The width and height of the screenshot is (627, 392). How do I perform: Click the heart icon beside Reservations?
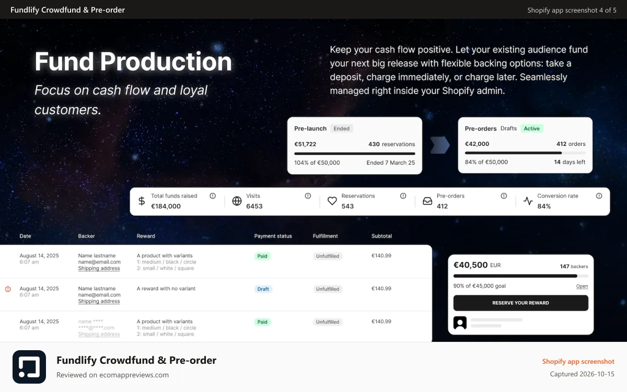coord(332,201)
